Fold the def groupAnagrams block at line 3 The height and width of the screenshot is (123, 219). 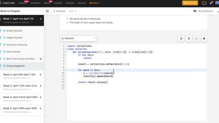coord(65,52)
